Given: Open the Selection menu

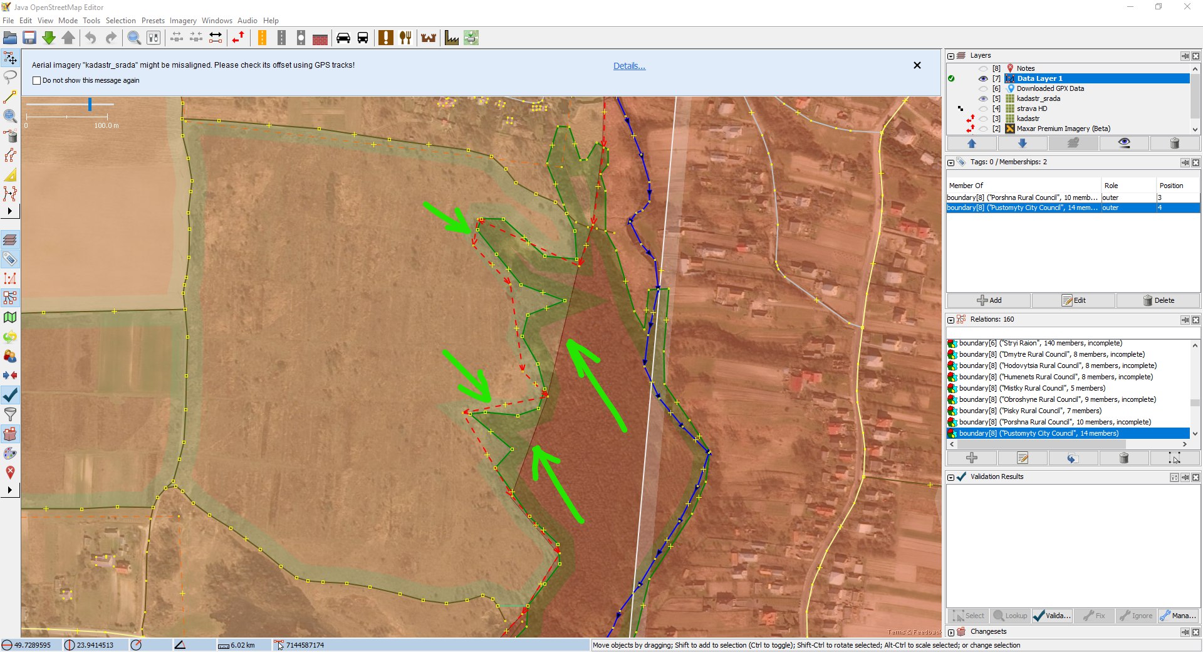Looking at the screenshot, I should 121,21.
